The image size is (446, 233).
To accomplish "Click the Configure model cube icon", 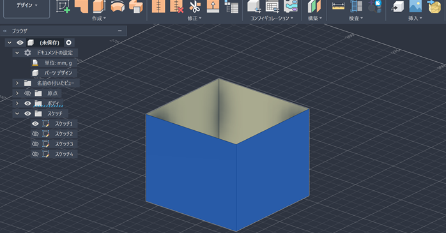I will [254, 6].
